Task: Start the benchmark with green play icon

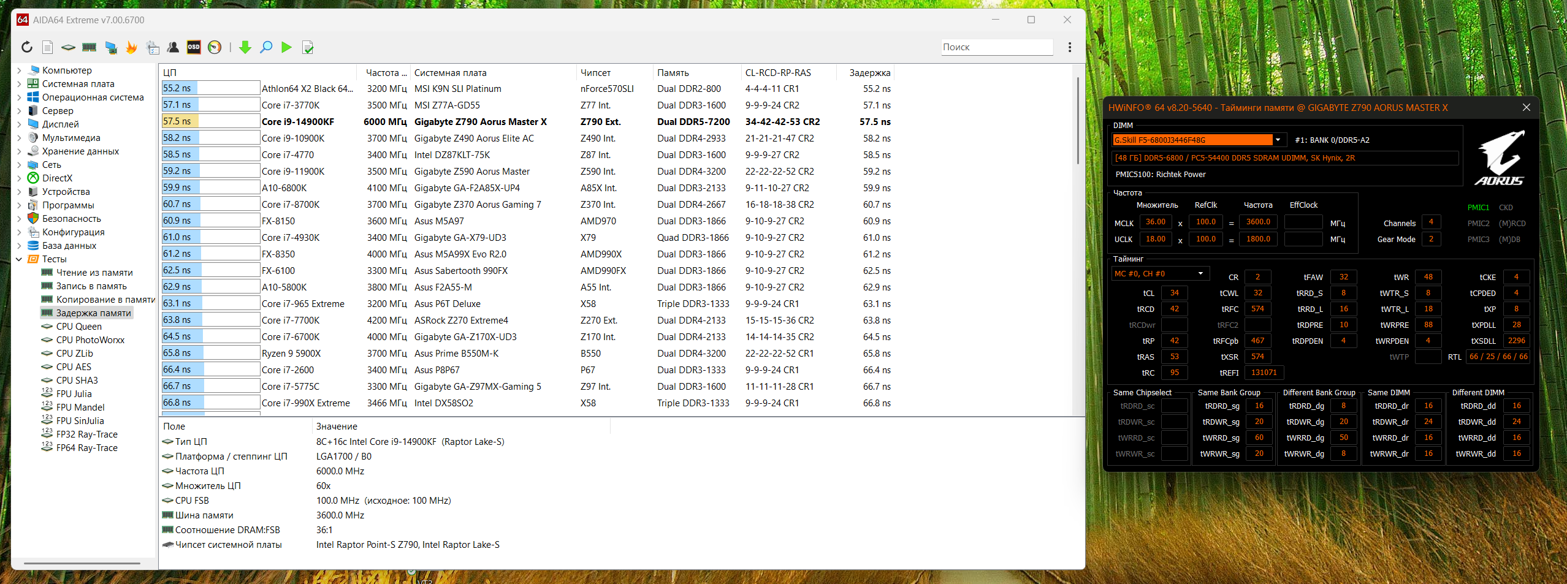Action: (x=286, y=47)
